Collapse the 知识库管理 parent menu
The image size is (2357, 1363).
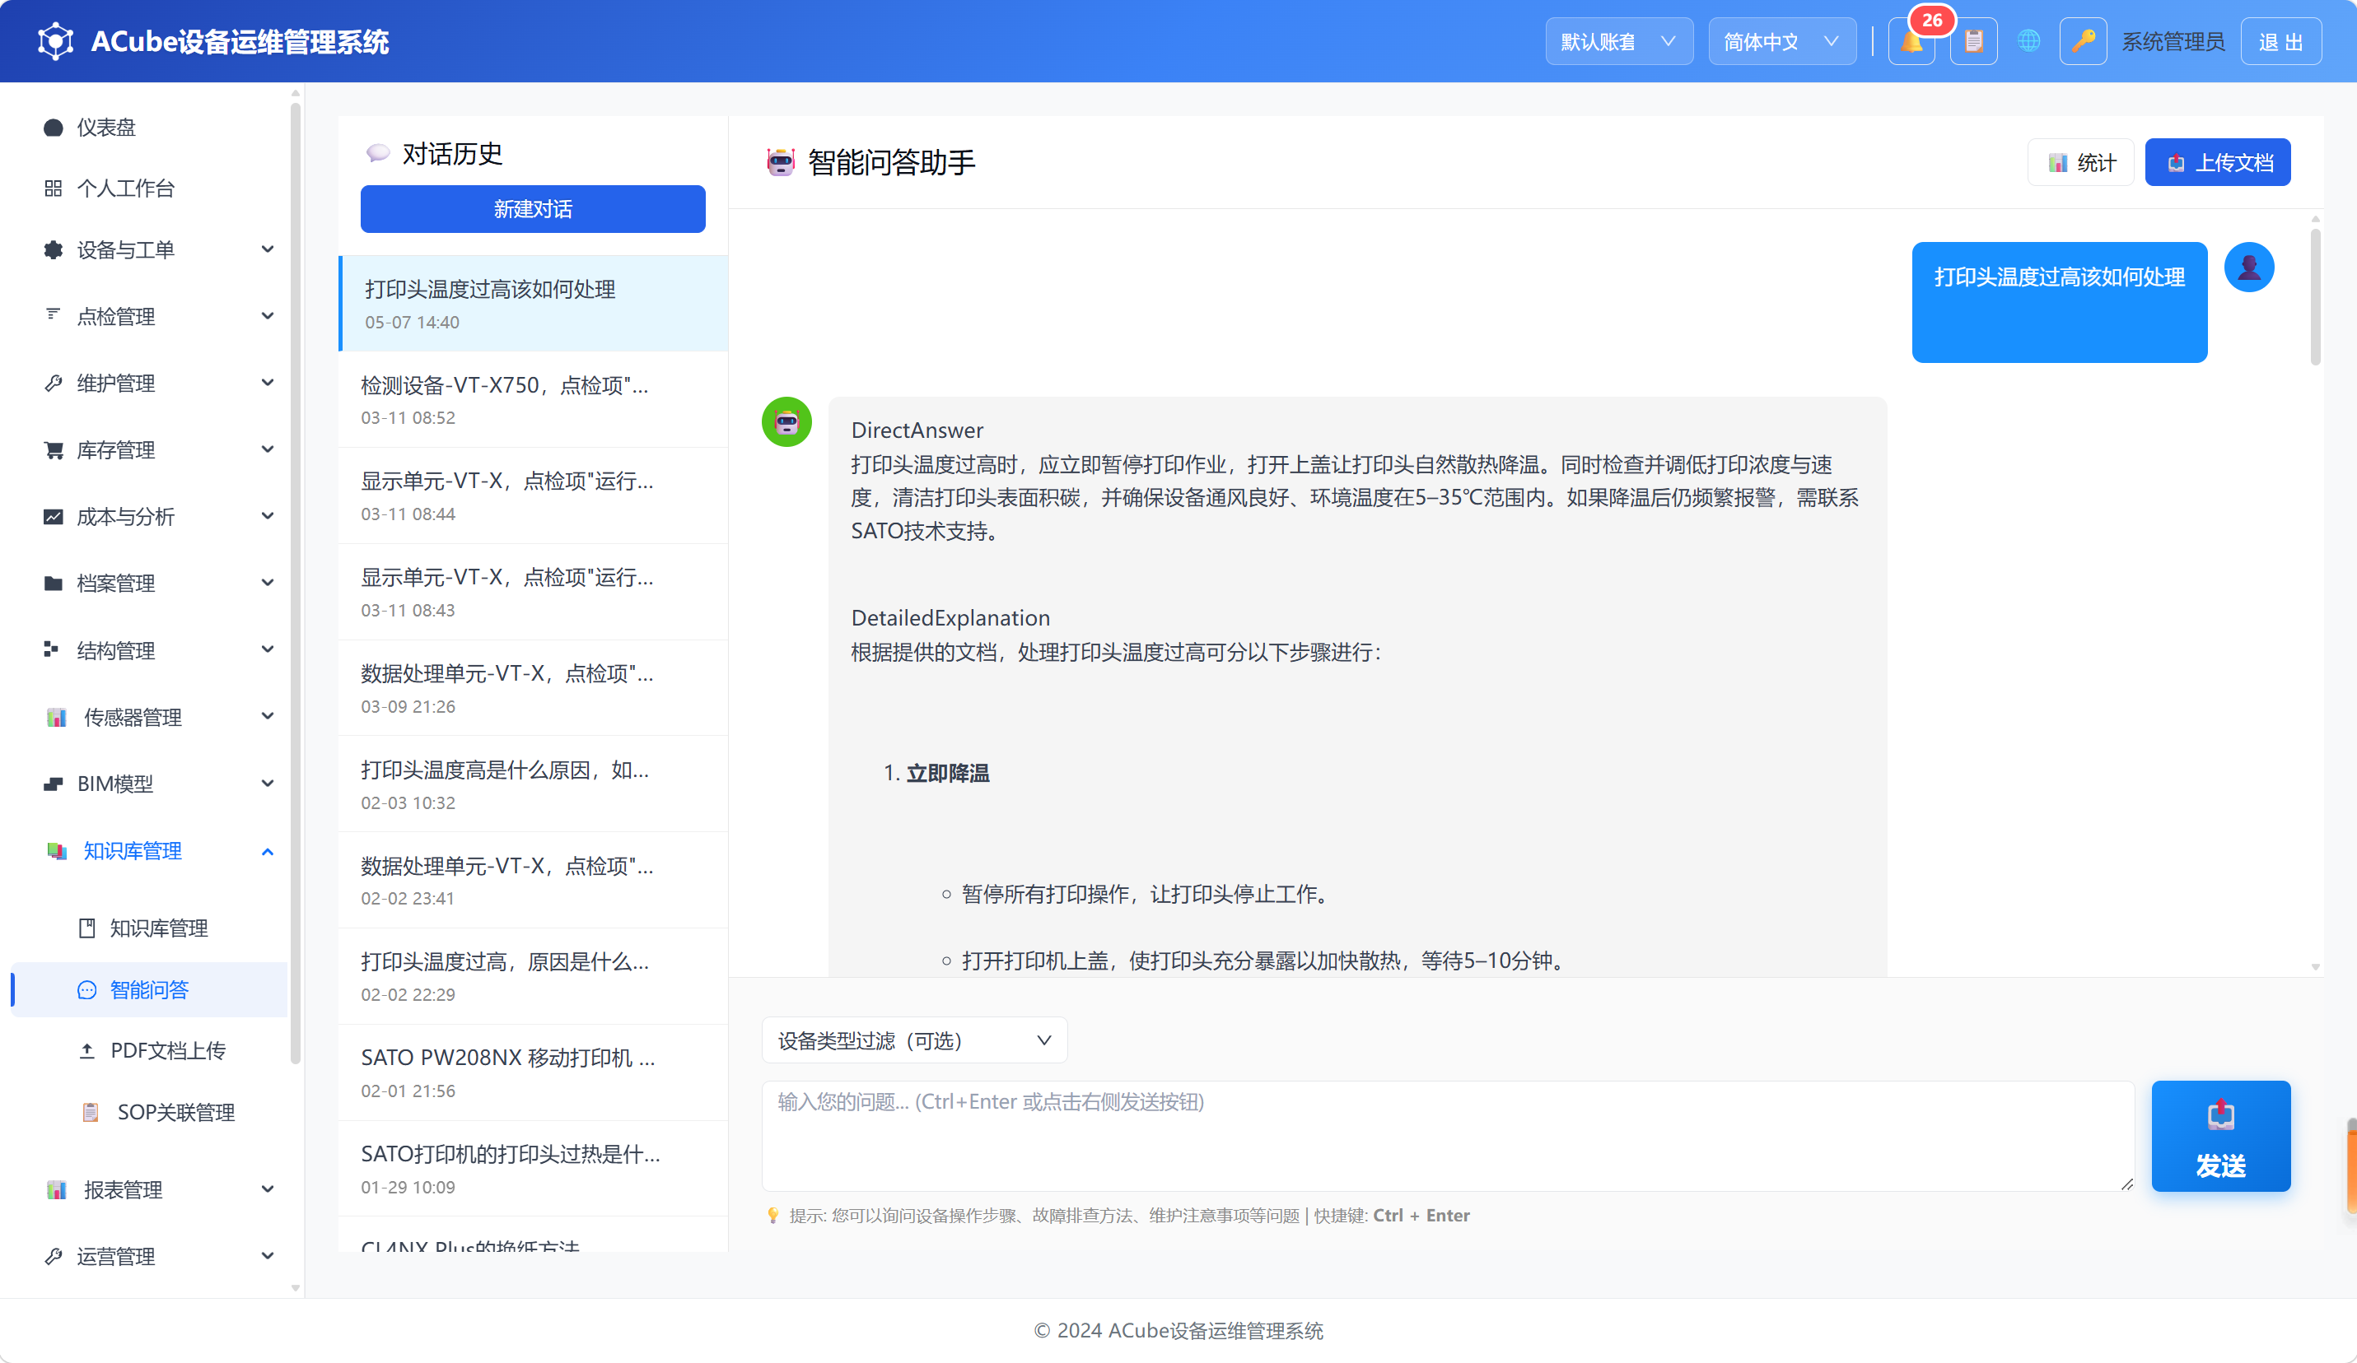coord(150,852)
